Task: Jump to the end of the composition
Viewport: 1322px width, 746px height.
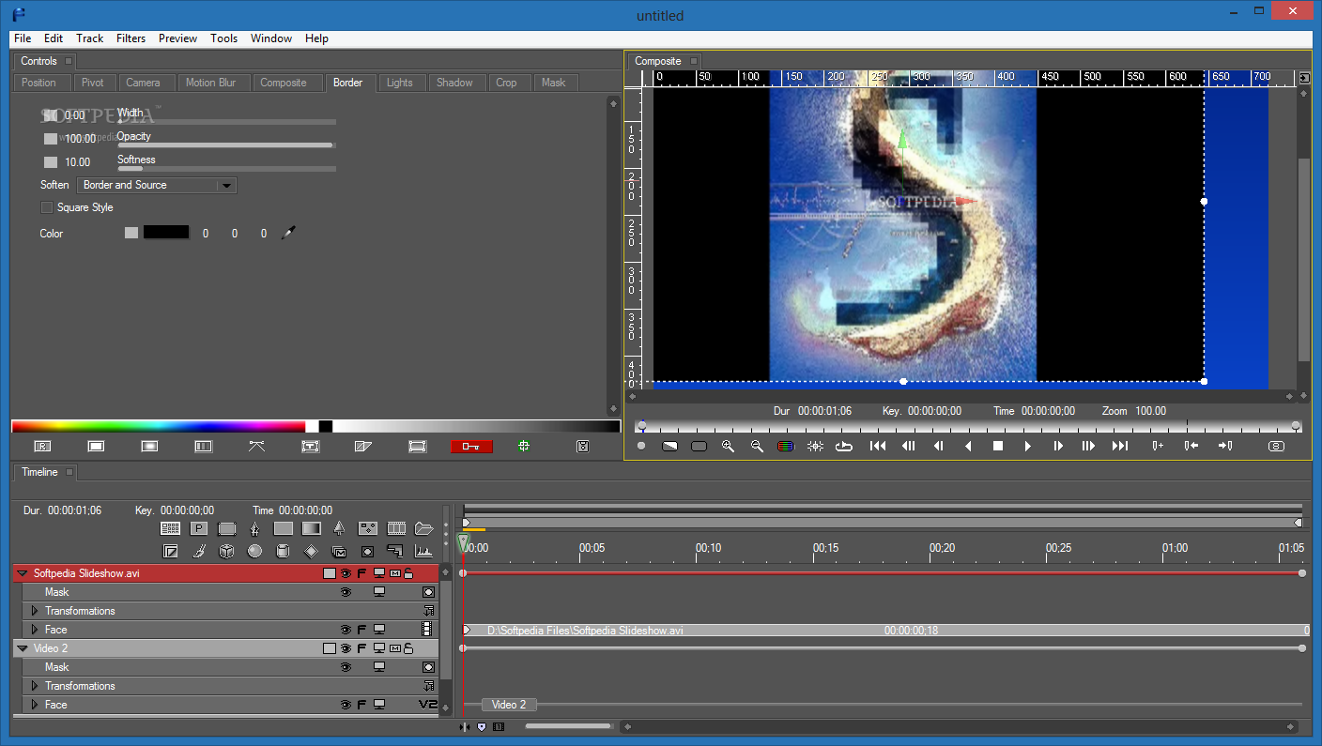Action: pos(1119,447)
